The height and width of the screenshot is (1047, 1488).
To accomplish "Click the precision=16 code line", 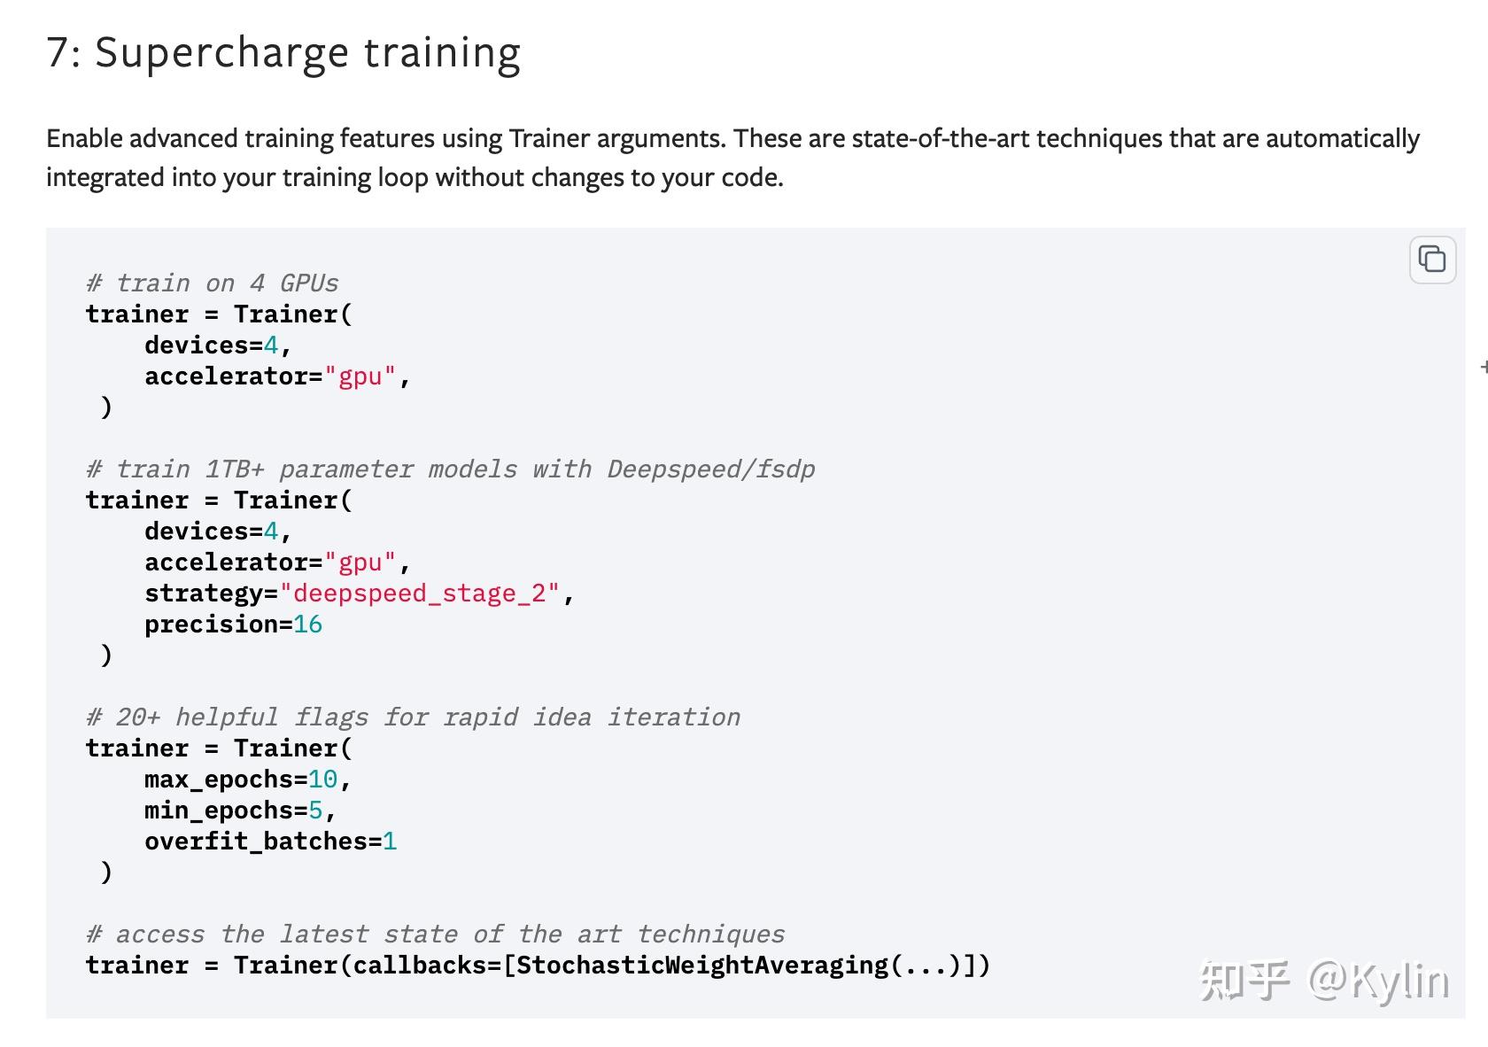I will click(233, 624).
